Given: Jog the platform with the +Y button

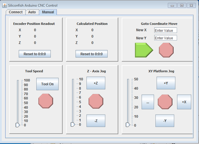Looking at the screenshot, I should (x=166, y=83).
